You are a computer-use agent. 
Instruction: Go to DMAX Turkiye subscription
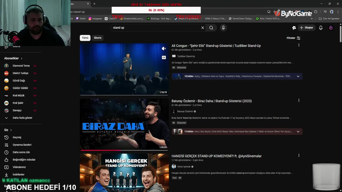[20, 73]
